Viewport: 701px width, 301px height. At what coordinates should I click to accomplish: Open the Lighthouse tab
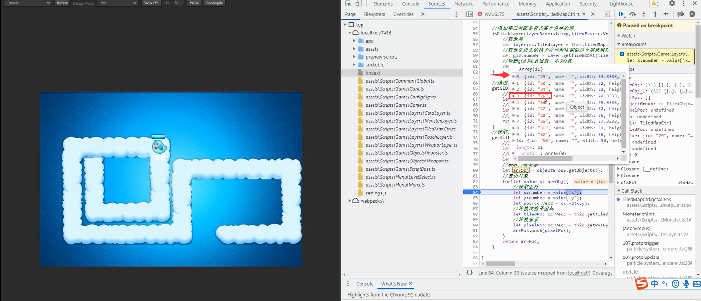pos(621,4)
